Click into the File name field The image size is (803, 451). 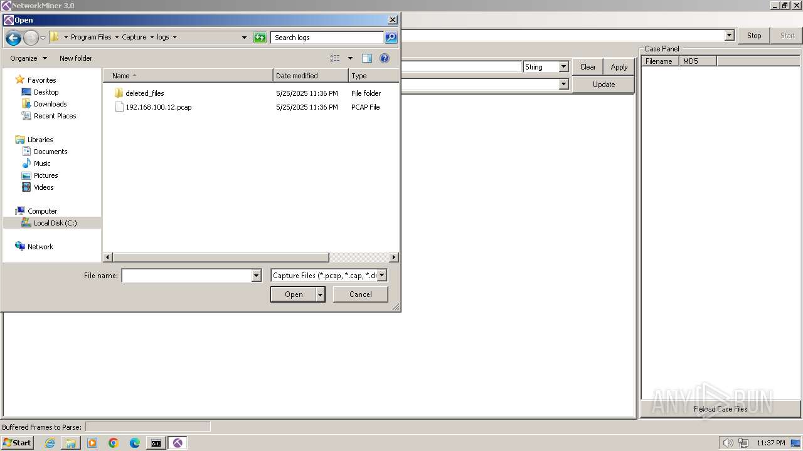(186, 276)
